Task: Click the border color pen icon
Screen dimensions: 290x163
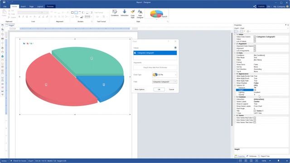Action: pyautogui.click(x=82, y=17)
